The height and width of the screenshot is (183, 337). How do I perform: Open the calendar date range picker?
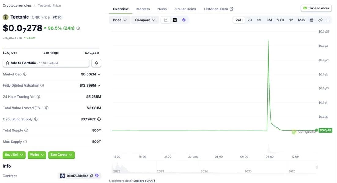click(x=312, y=20)
